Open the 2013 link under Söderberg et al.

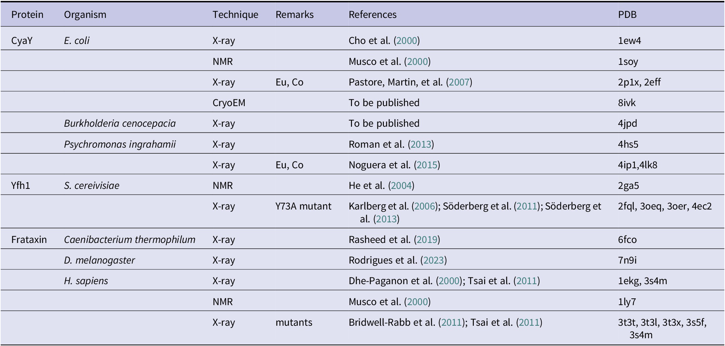[x=386, y=219]
